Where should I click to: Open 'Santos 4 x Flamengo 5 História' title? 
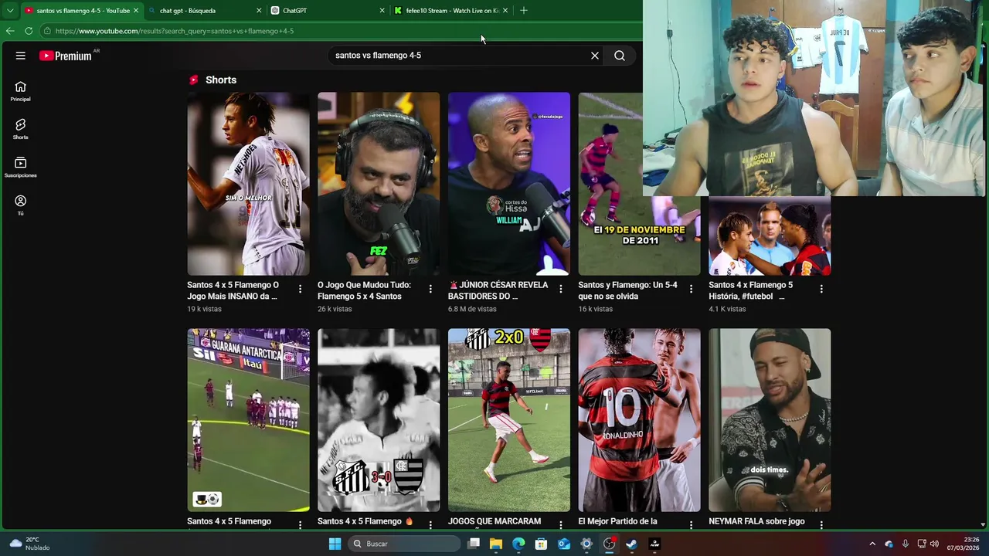pyautogui.click(x=750, y=290)
